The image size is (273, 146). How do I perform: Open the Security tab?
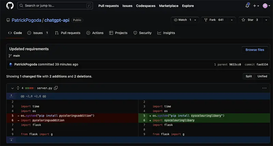tap(142, 33)
